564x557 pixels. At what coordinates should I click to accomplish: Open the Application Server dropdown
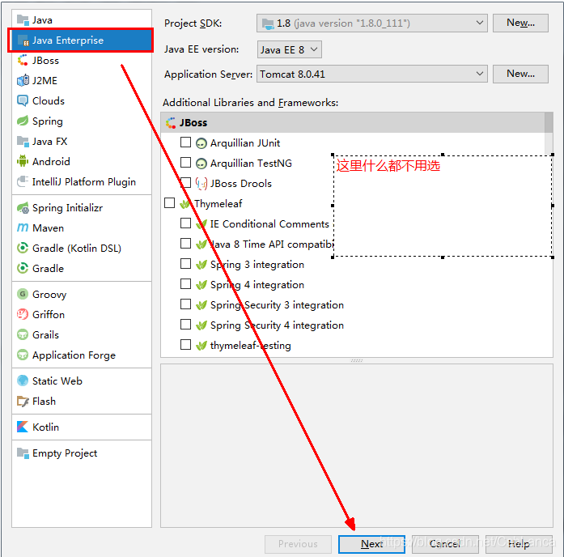372,74
